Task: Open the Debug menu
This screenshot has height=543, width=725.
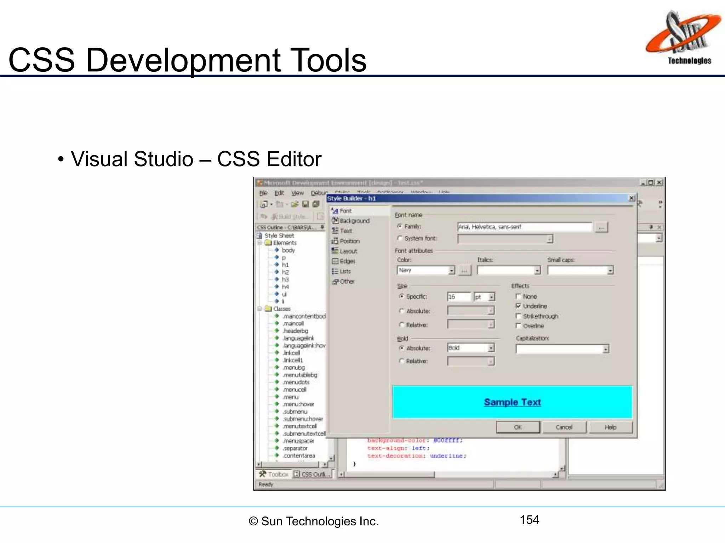Action: (319, 193)
